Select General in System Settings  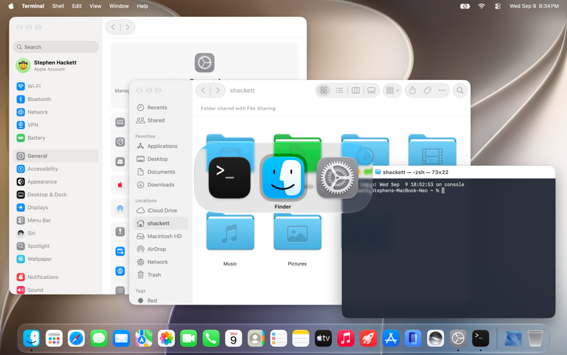point(56,156)
